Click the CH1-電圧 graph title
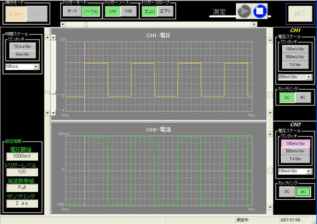The image size is (317, 224). [x=158, y=36]
